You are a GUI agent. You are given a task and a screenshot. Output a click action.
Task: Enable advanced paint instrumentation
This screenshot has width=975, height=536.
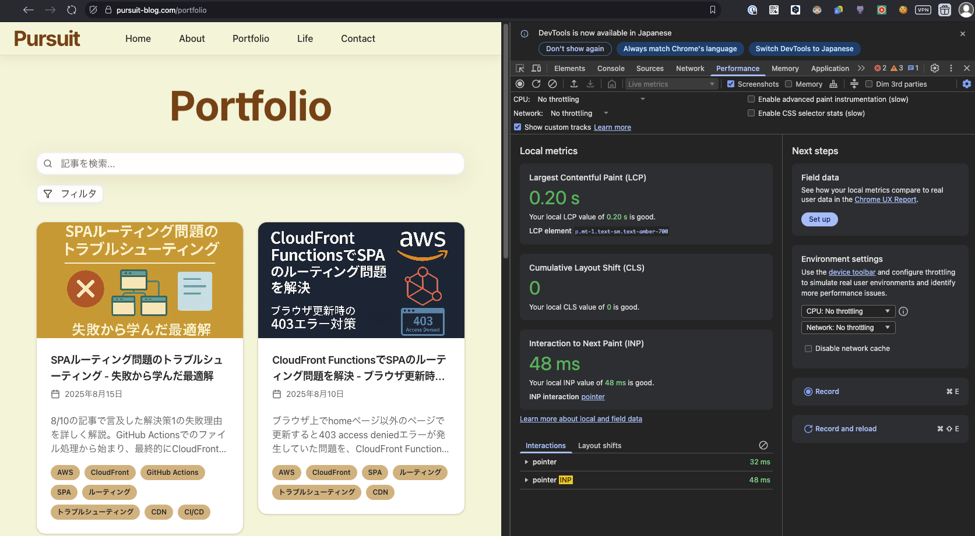751,99
